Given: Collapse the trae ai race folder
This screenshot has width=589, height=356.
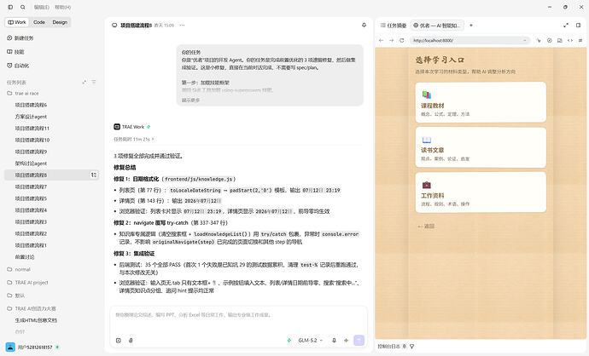Looking at the screenshot, I should tap(22, 94).
